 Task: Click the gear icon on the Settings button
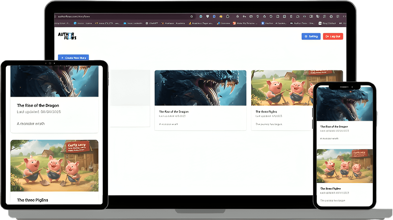(x=306, y=36)
